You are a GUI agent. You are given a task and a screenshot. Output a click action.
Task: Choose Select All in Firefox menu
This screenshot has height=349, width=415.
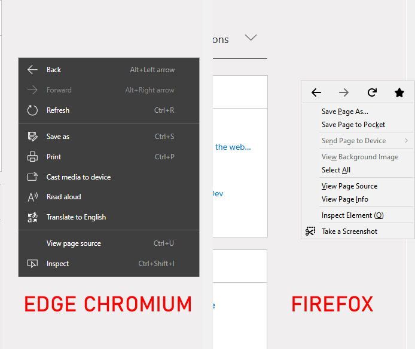pos(358,170)
